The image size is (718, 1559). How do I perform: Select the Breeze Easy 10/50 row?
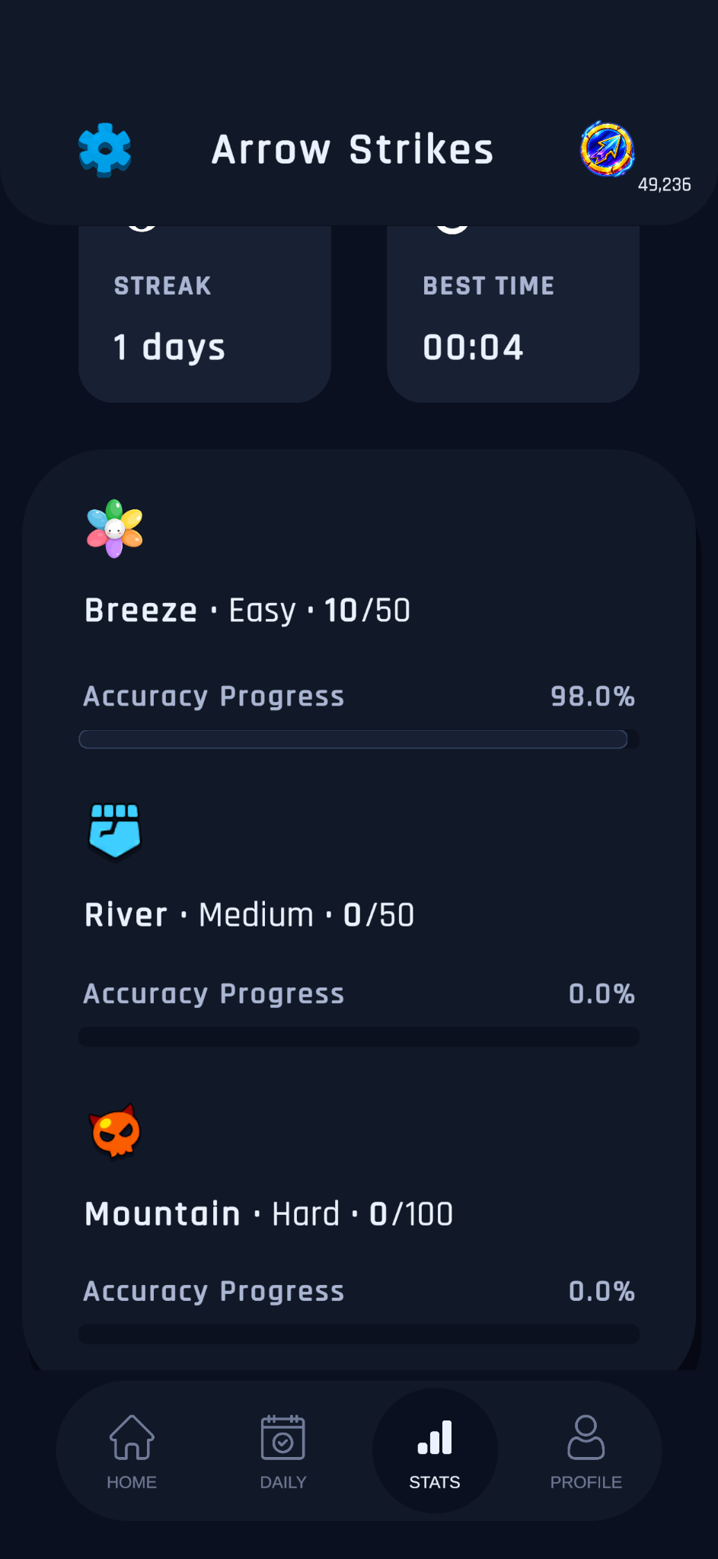[x=247, y=611]
